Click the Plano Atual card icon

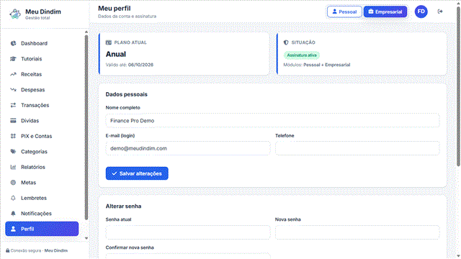point(109,42)
